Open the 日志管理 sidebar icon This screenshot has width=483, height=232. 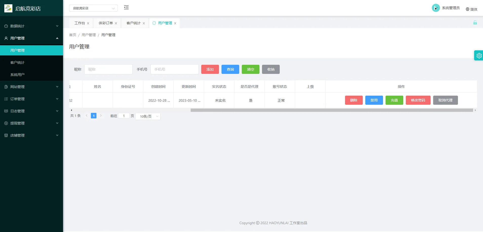tap(6, 111)
